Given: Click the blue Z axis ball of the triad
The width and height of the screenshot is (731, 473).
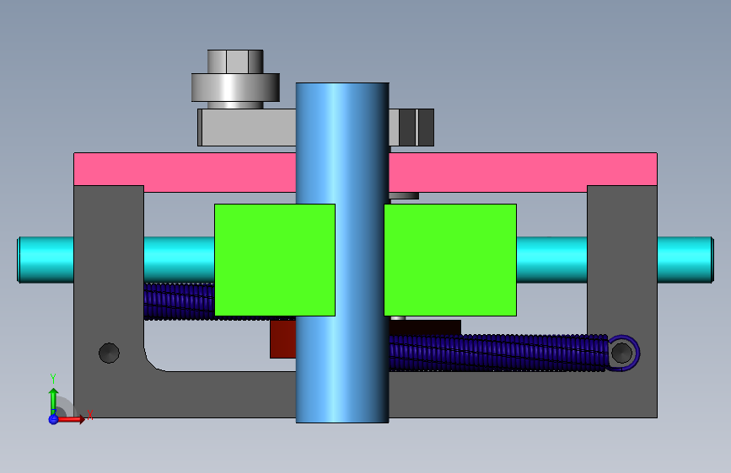Looking at the screenshot, I should pos(54,419).
